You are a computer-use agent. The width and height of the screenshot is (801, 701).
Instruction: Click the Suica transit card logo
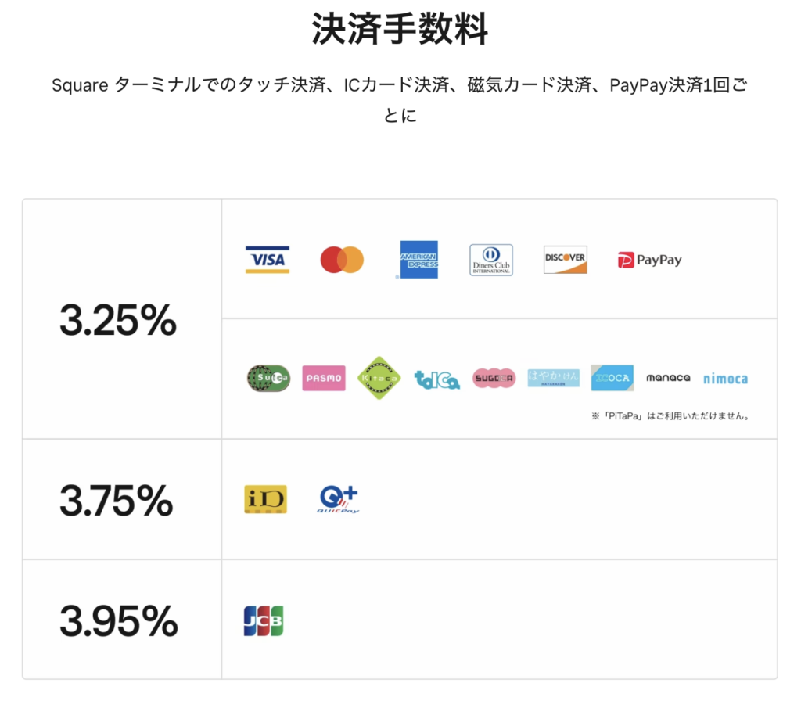click(x=269, y=378)
